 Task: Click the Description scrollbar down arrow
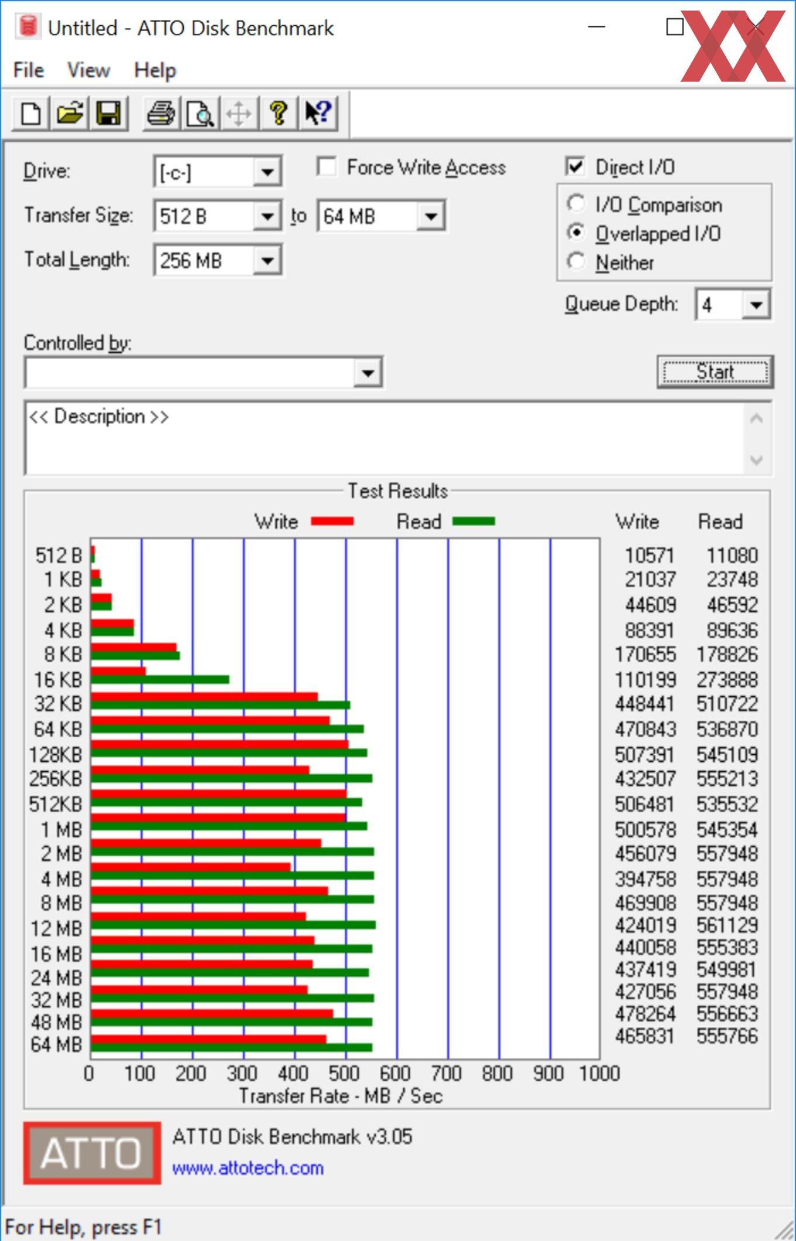coord(757,460)
